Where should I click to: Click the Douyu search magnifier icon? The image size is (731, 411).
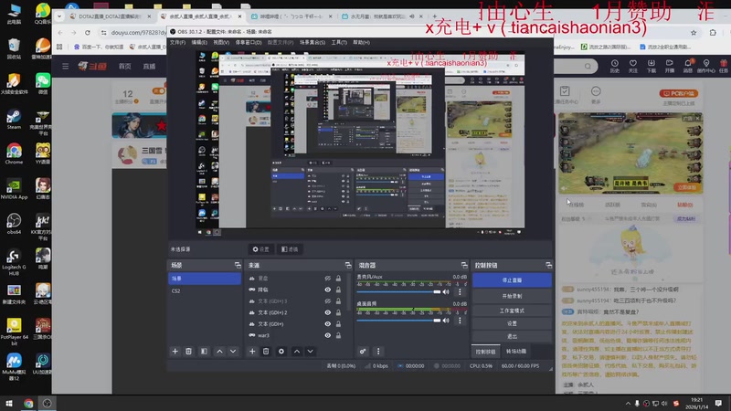[x=588, y=66]
